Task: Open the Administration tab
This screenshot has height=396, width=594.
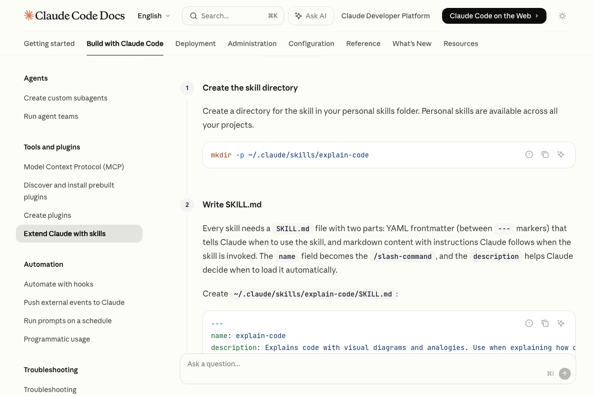Action: click(x=252, y=44)
